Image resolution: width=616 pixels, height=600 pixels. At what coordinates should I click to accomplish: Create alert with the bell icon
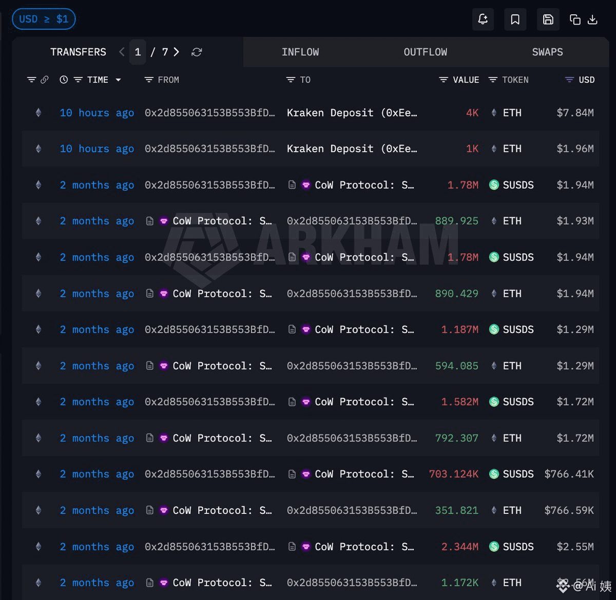click(x=483, y=19)
